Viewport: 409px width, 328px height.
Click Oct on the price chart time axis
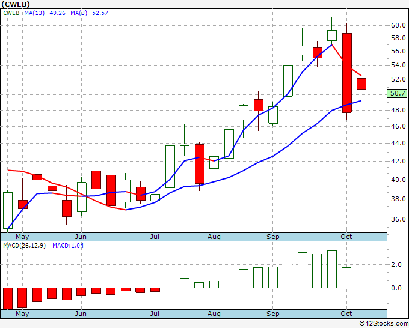tap(346, 237)
